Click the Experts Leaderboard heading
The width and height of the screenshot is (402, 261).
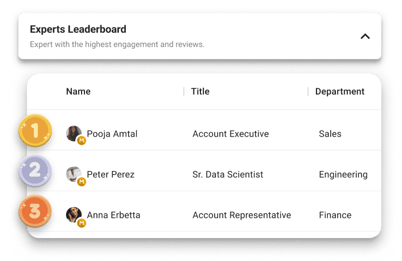(x=78, y=29)
